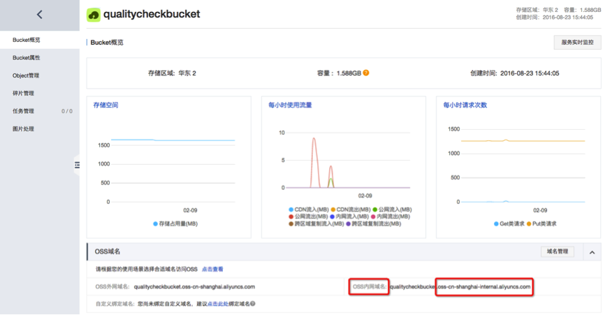Image resolution: width=605 pixels, height=315 pixels.
Task: Open the 存储空间 chart title link
Action: 105,105
